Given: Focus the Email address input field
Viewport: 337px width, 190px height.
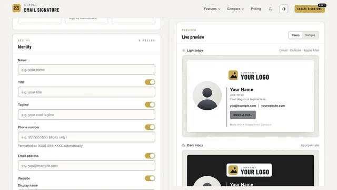Looking at the screenshot, I should click(x=86, y=166).
